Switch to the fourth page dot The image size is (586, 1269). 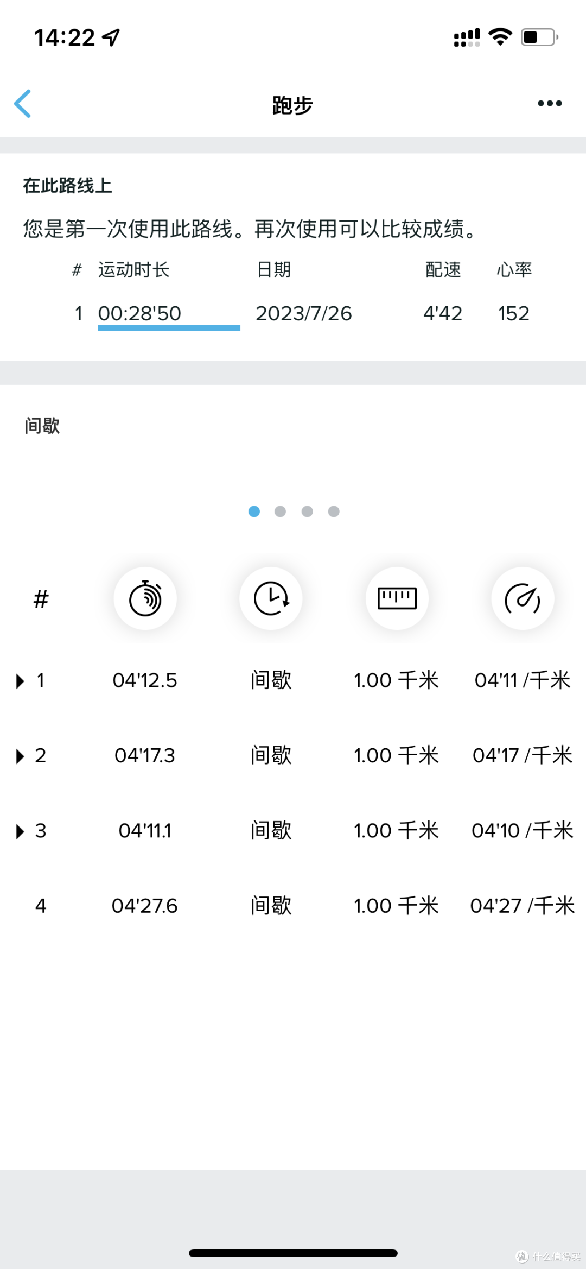click(334, 512)
